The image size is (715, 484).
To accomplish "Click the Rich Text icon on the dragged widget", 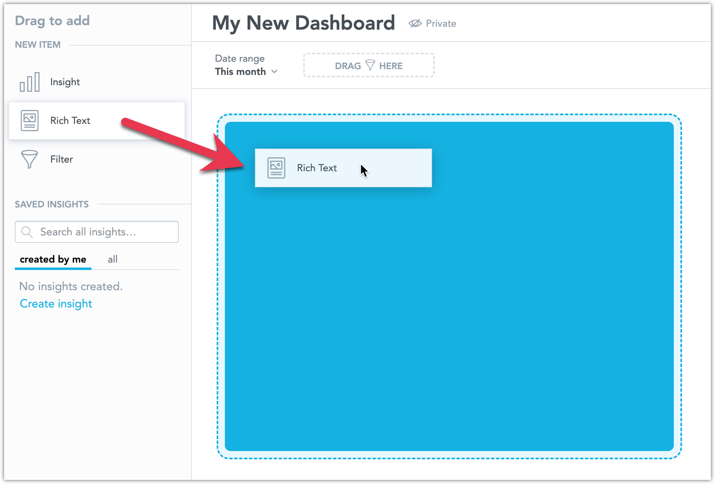I will 276,168.
